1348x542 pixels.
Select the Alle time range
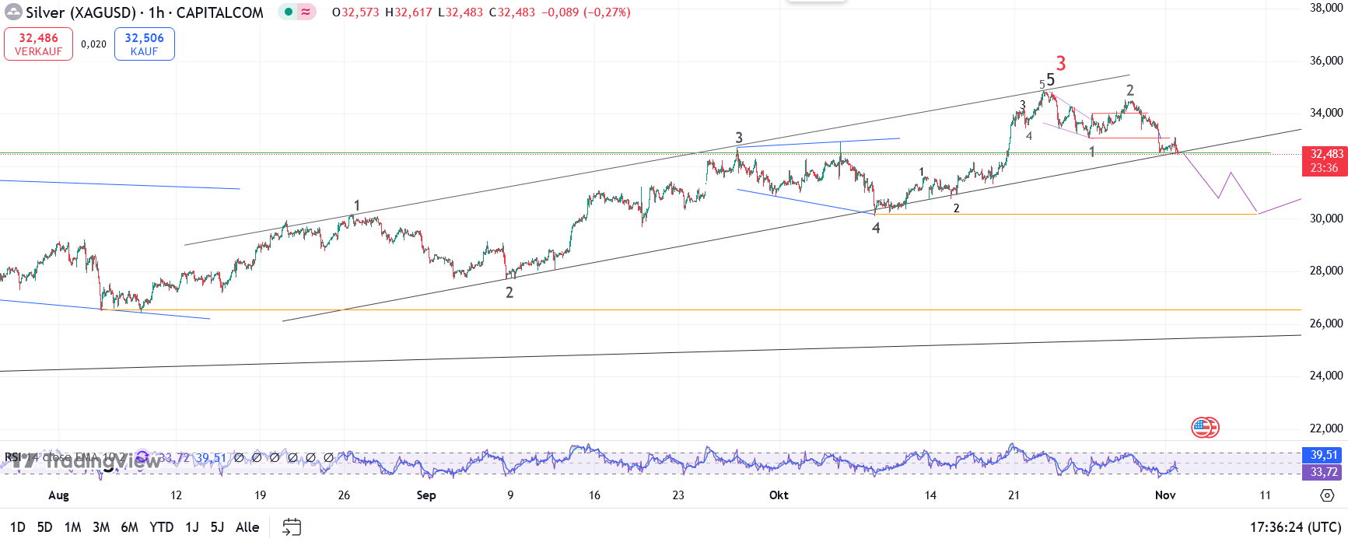click(x=247, y=527)
